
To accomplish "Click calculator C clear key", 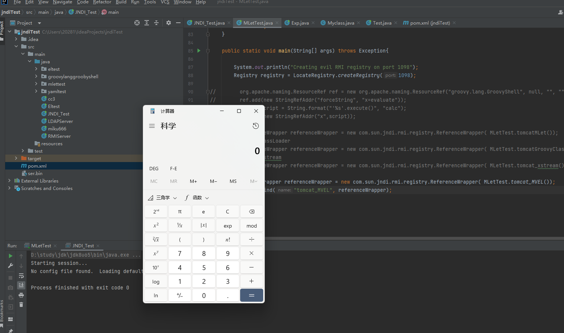I will pyautogui.click(x=228, y=212).
